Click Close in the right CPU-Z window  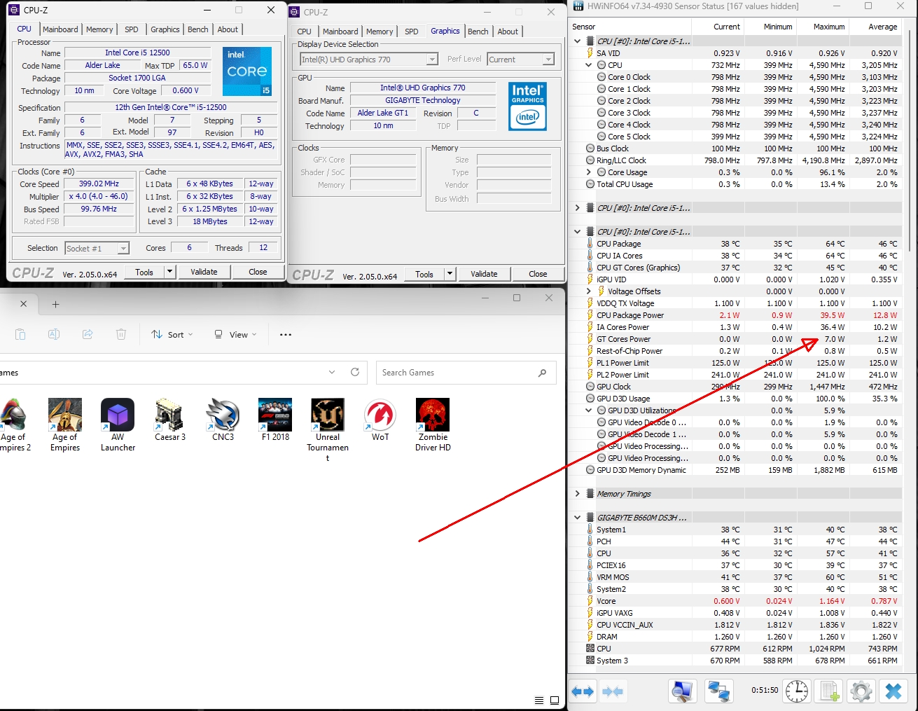(x=538, y=274)
